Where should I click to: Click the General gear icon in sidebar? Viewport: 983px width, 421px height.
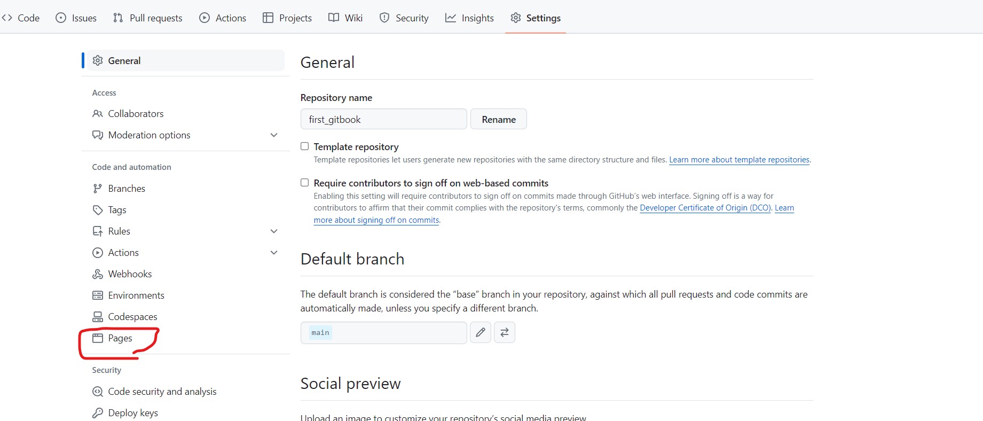pyautogui.click(x=98, y=60)
